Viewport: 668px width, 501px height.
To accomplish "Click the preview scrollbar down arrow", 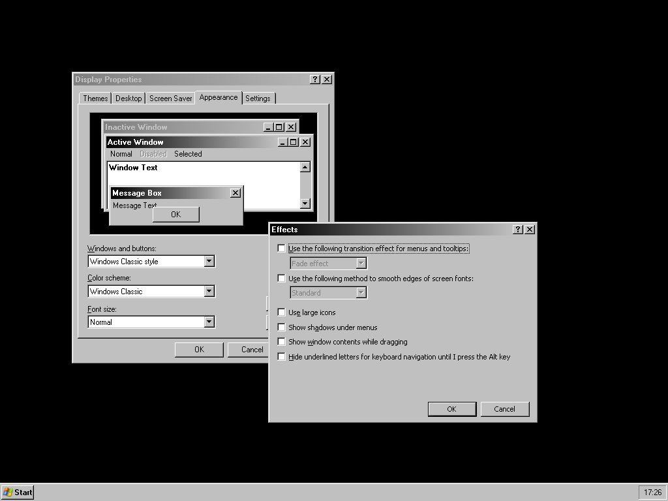I will point(305,204).
